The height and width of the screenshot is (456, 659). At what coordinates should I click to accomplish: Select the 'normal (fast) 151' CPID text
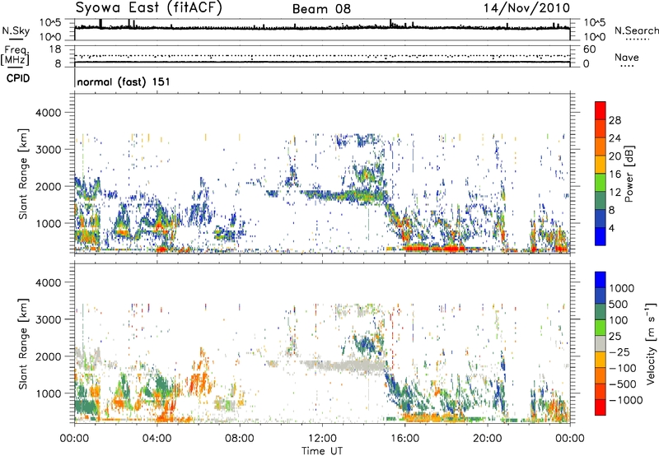click(124, 81)
